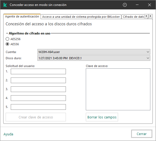The height and width of the screenshot is (141, 156).
Task: Switch to Agente de autenticación tab
Action: [x=22, y=16]
